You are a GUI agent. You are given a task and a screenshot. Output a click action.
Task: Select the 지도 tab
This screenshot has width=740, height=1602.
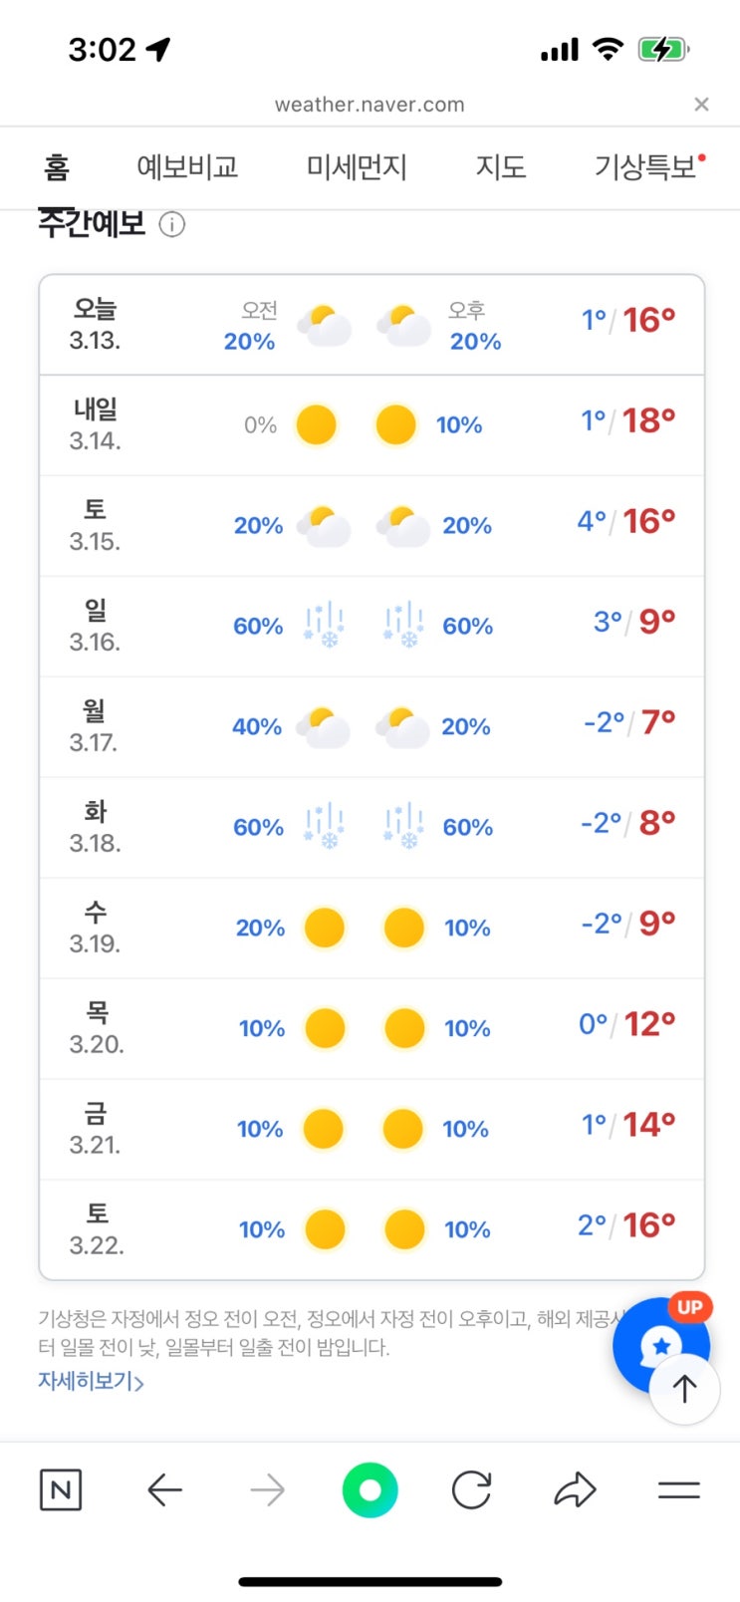click(500, 167)
